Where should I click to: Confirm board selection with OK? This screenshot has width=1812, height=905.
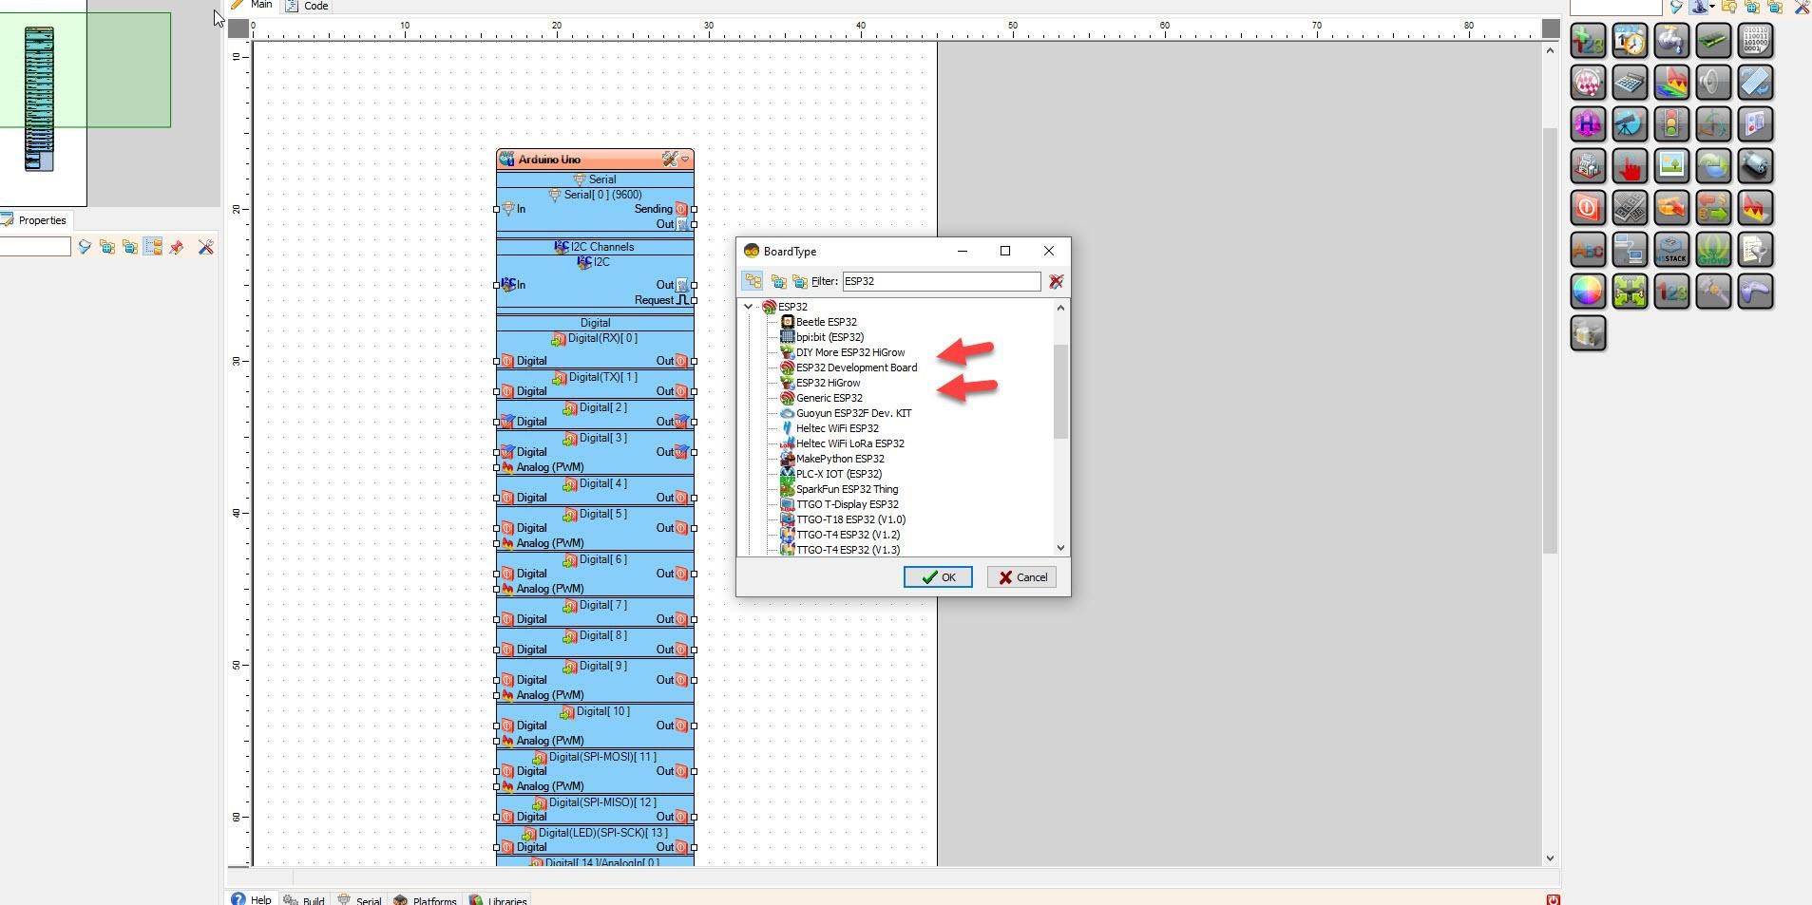pyautogui.click(x=938, y=577)
